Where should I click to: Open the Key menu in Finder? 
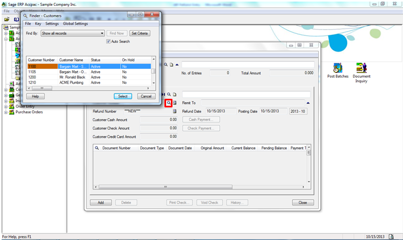pos(38,24)
